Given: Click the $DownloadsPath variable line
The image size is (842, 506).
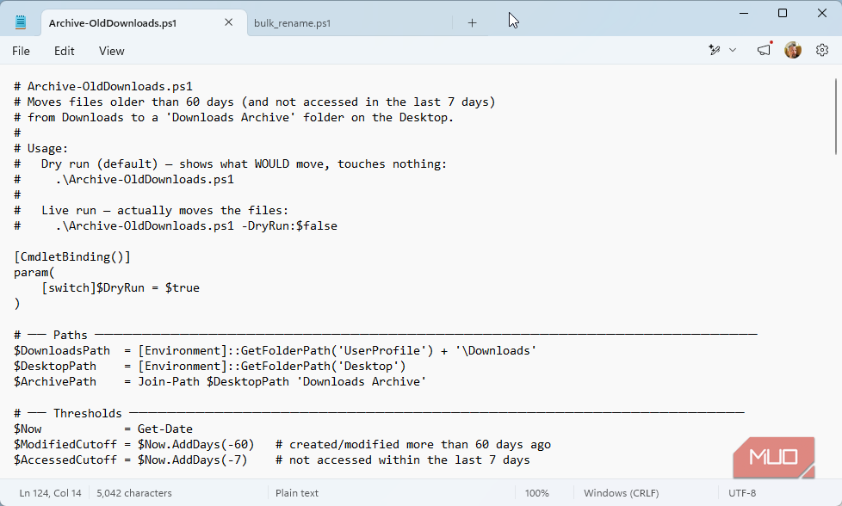Looking at the screenshot, I should click(x=275, y=350).
